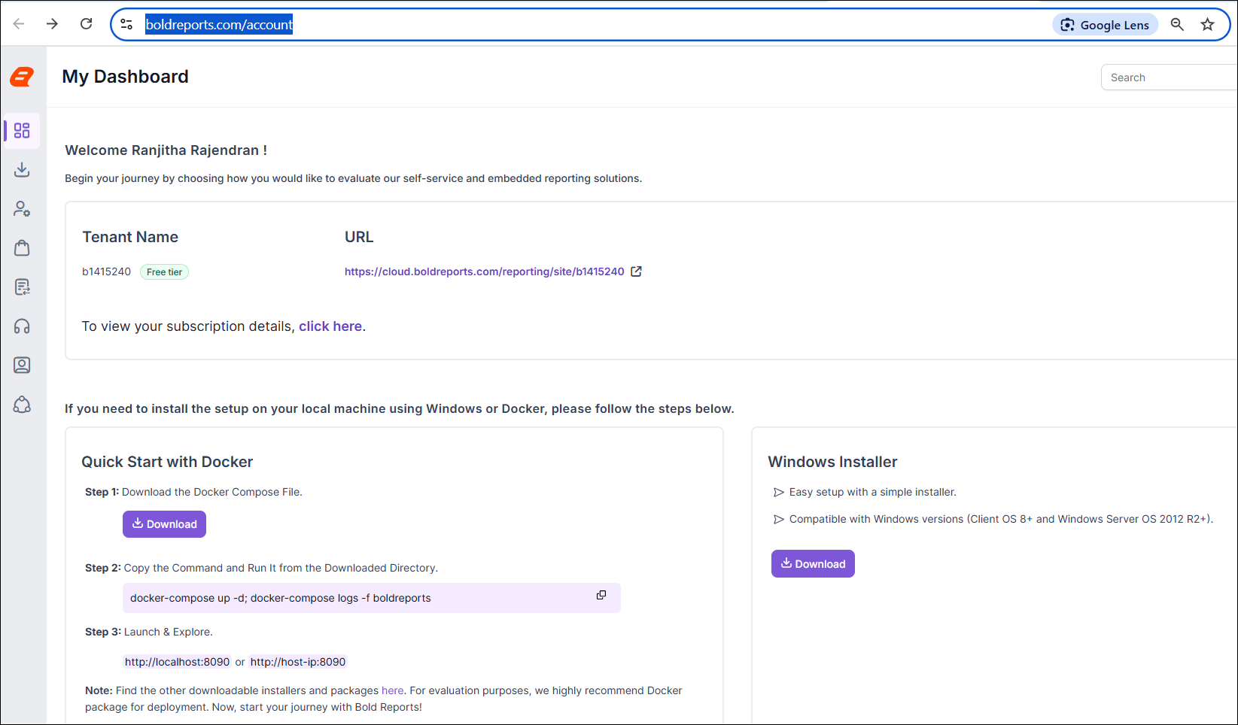Click the 'URL' column label

click(x=359, y=237)
